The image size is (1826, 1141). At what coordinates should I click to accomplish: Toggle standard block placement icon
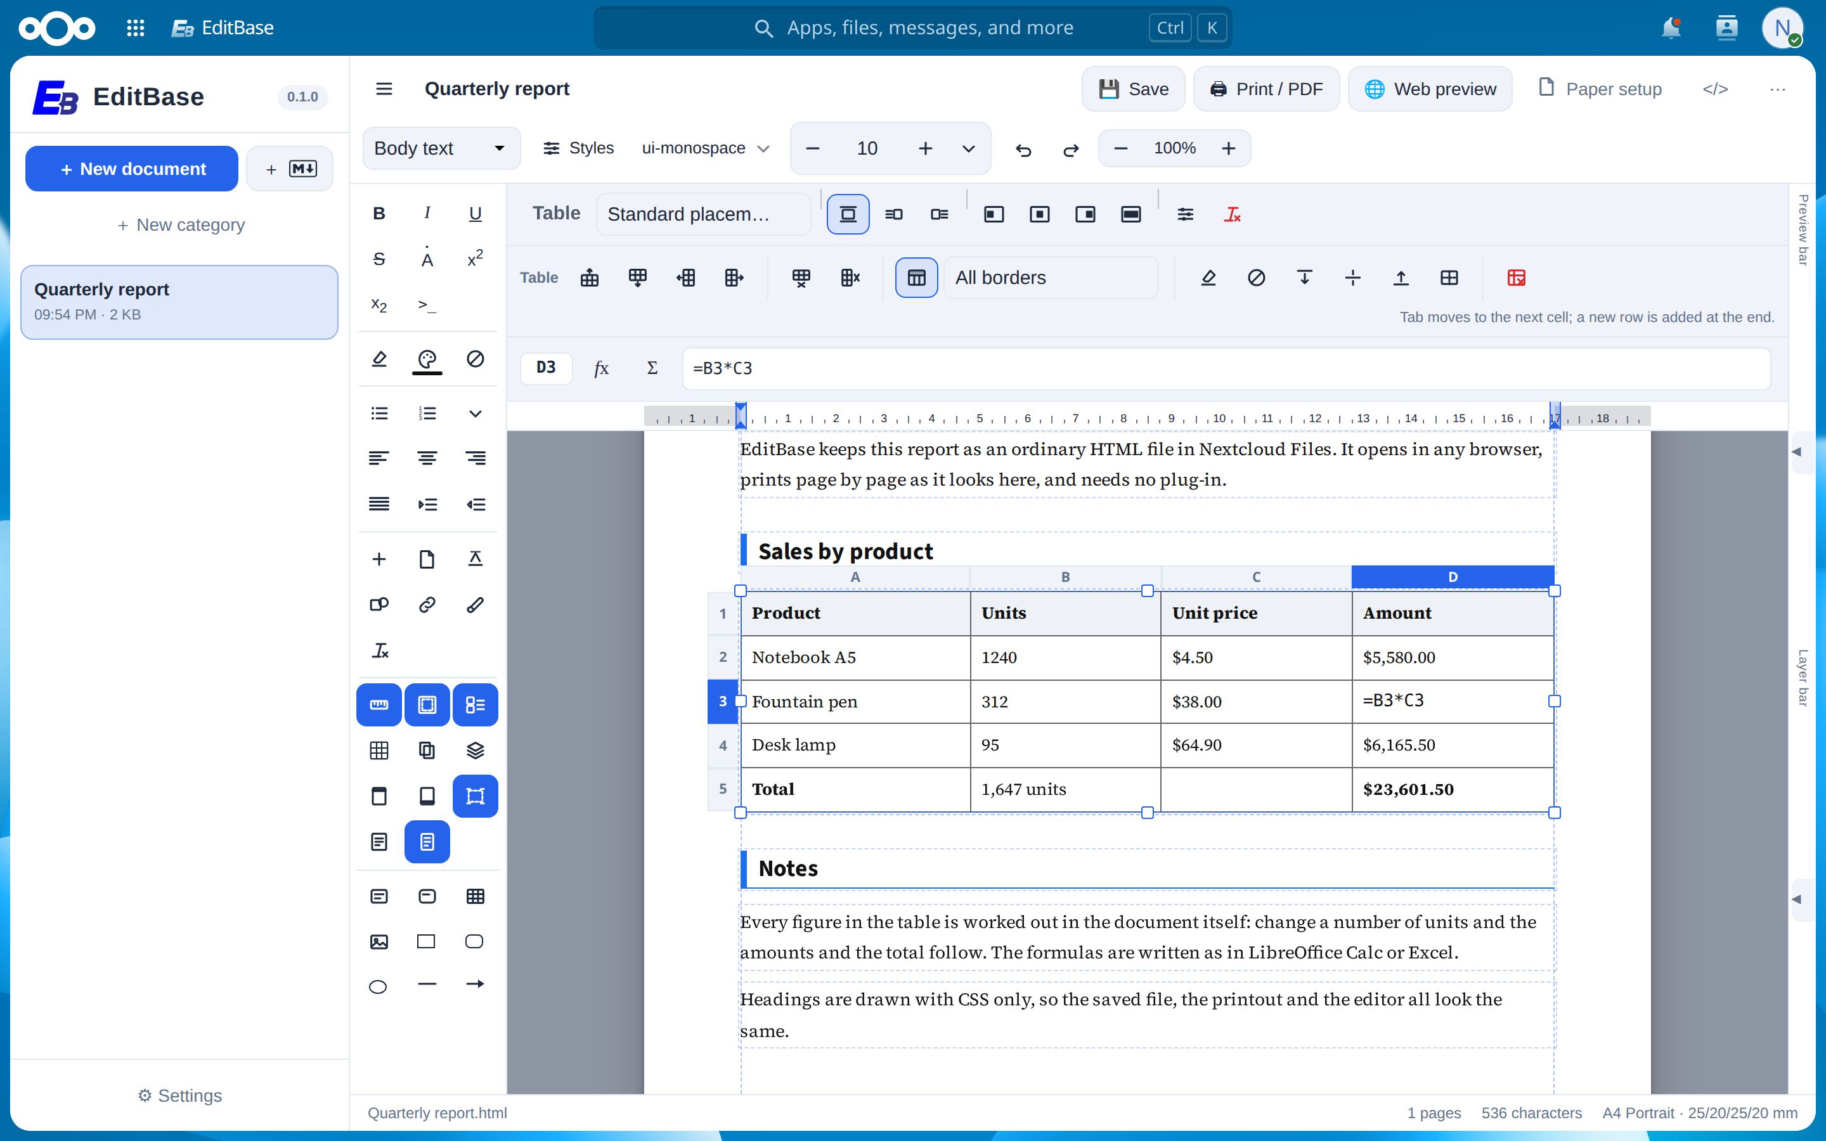point(848,214)
